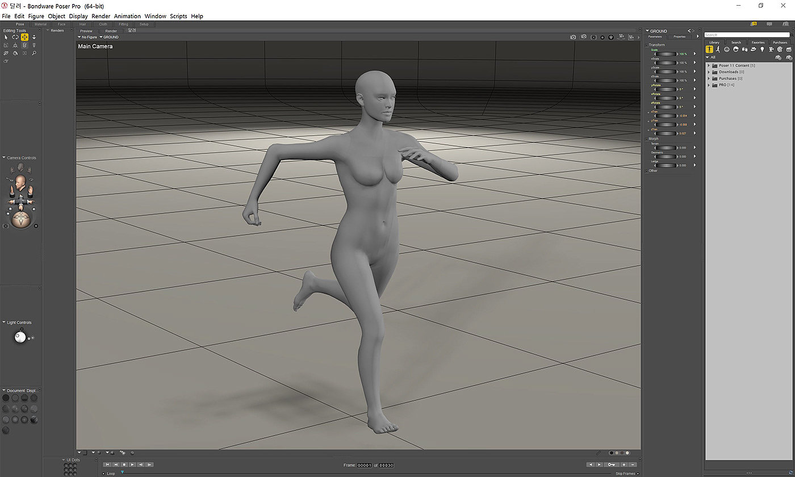Screen dimensions: 795x477
Task: Open the Face expressions category icon
Action: (x=726, y=49)
